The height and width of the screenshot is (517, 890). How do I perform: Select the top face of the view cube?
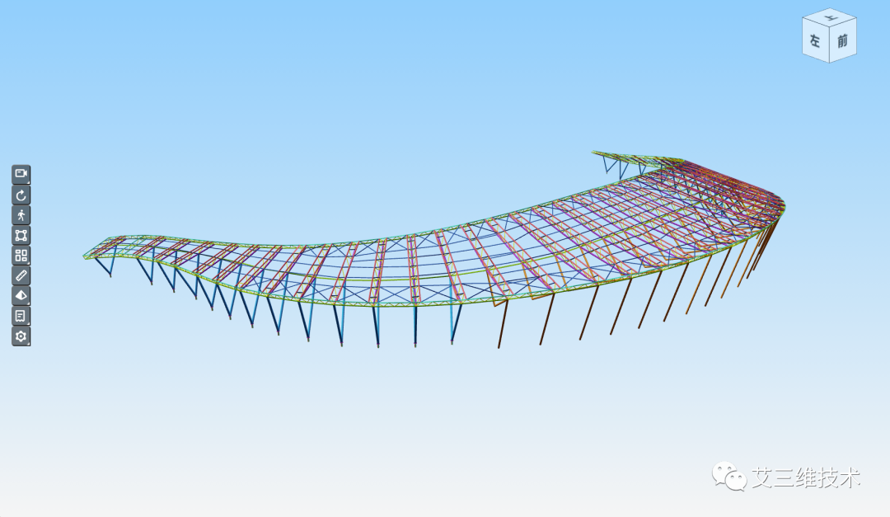[x=831, y=16]
